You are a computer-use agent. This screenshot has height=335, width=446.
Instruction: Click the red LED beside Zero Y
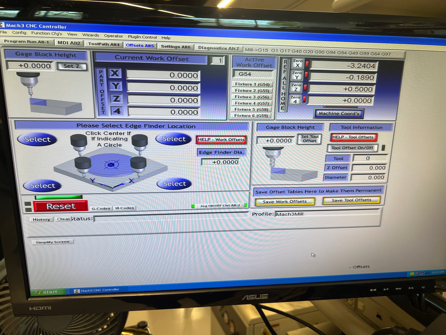[306, 75]
